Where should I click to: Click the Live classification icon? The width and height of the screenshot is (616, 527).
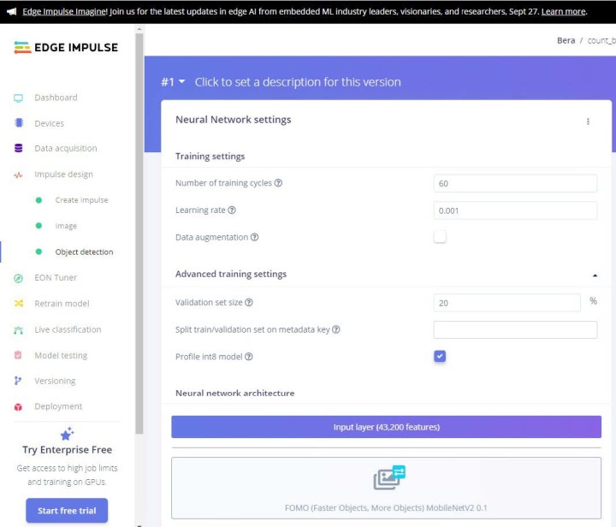click(x=18, y=330)
